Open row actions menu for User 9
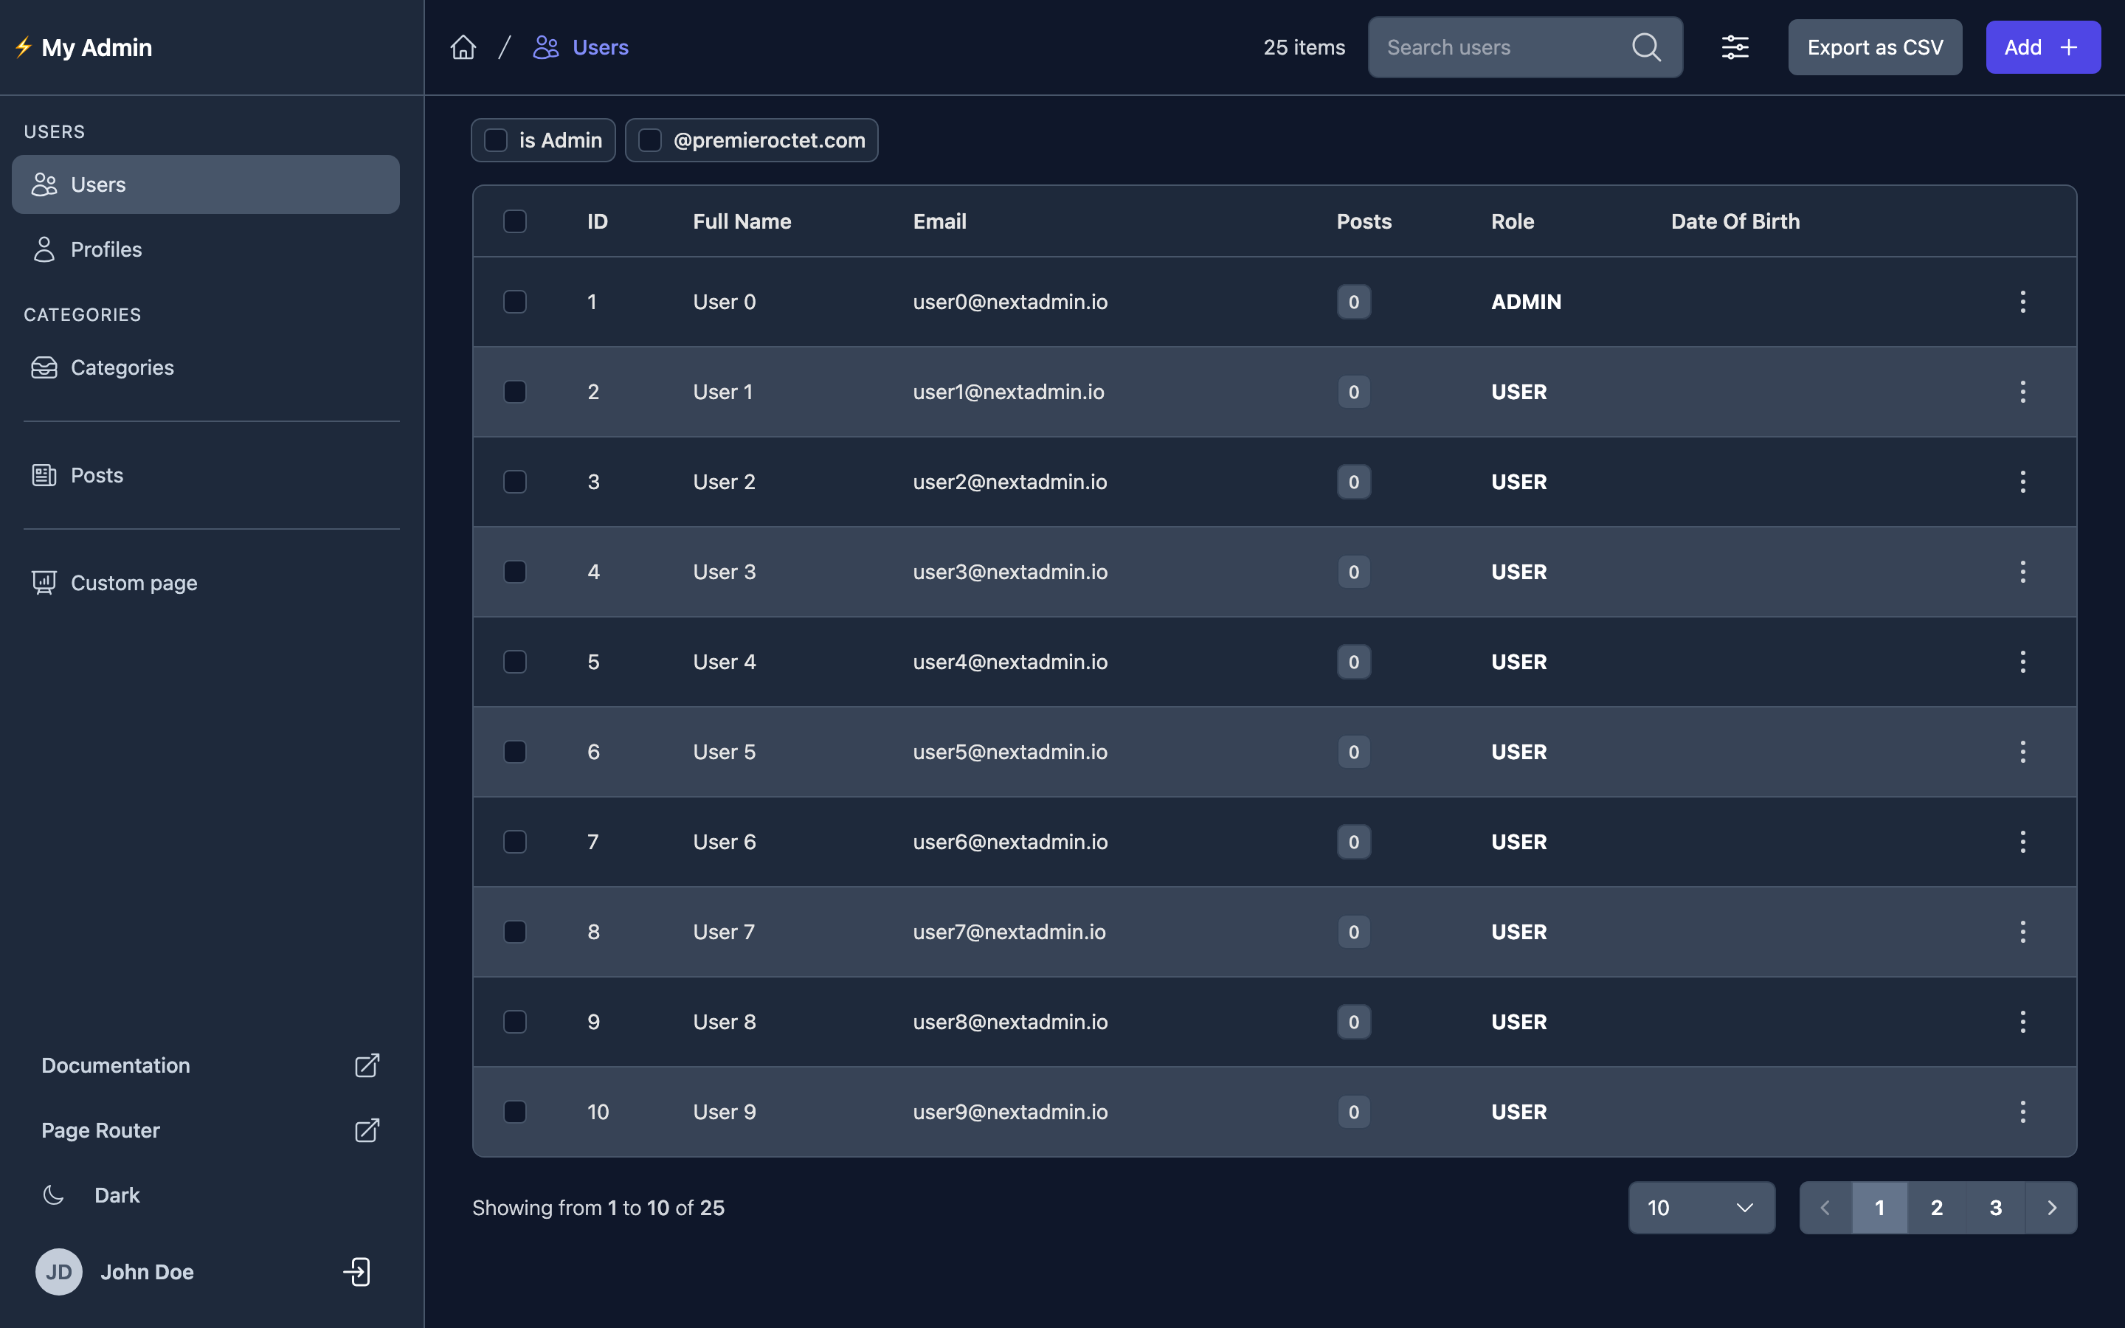Image resolution: width=2125 pixels, height=1328 pixels. (x=2022, y=1112)
